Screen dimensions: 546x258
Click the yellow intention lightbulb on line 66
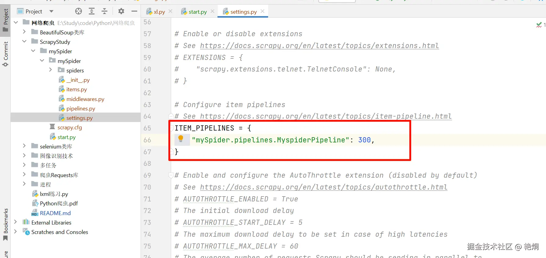coord(181,139)
